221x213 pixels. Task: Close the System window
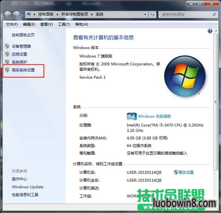[x=212, y=3]
